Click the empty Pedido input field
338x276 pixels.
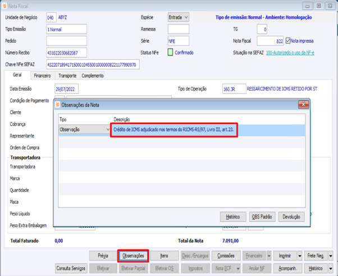[x=67, y=41]
